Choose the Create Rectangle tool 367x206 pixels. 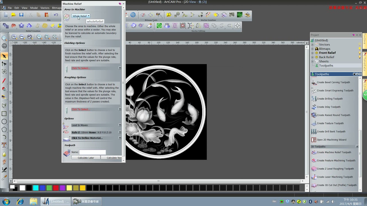4,114
